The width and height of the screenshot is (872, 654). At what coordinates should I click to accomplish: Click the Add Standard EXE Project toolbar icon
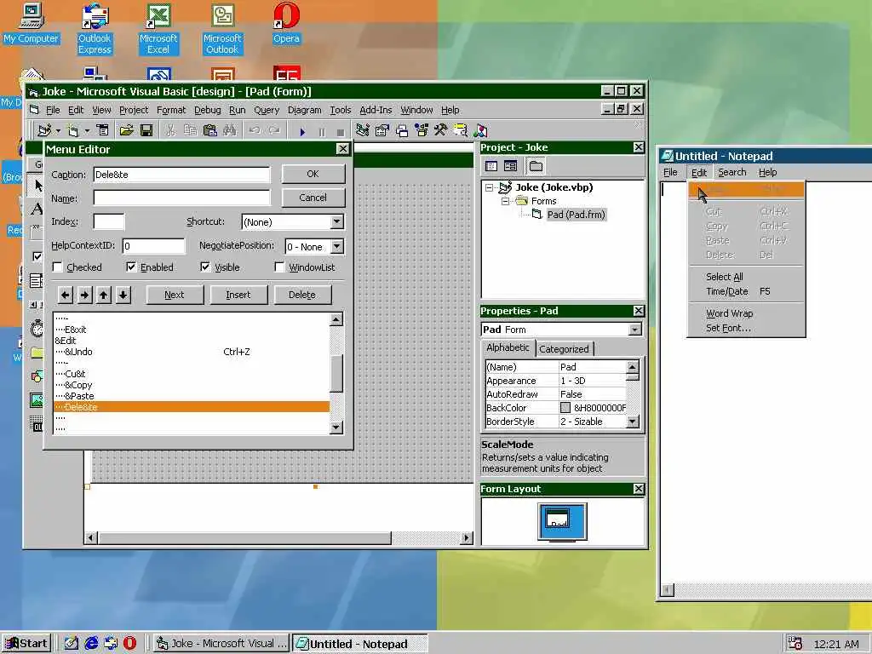pos(44,130)
